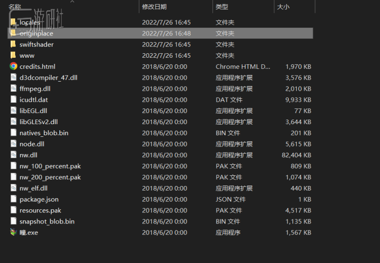Click the Chrome icon for credits.html
This screenshot has height=263, width=380.
pos(13,66)
